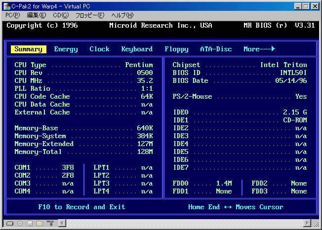Click the 'IDE2' label
This screenshot has width=322, height=230.
[x=181, y=128]
